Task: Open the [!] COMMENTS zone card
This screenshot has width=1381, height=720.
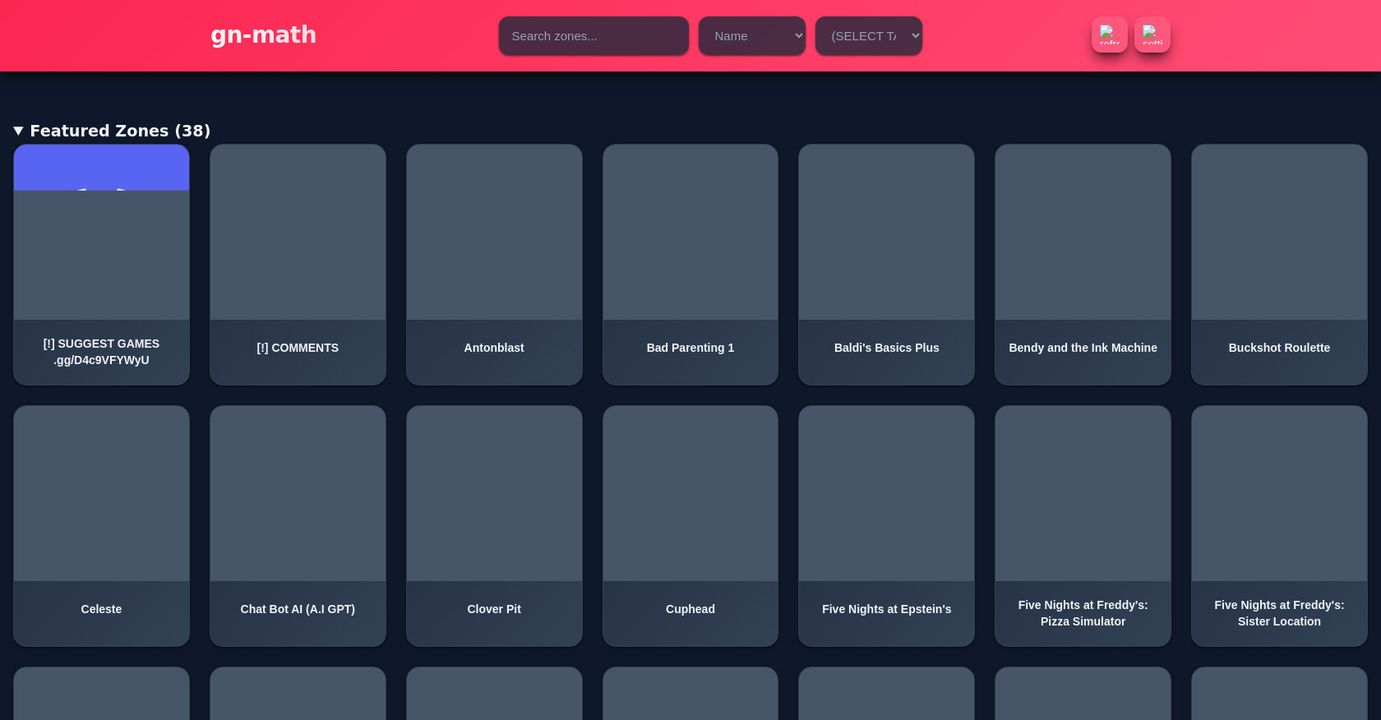Action: coord(298,265)
